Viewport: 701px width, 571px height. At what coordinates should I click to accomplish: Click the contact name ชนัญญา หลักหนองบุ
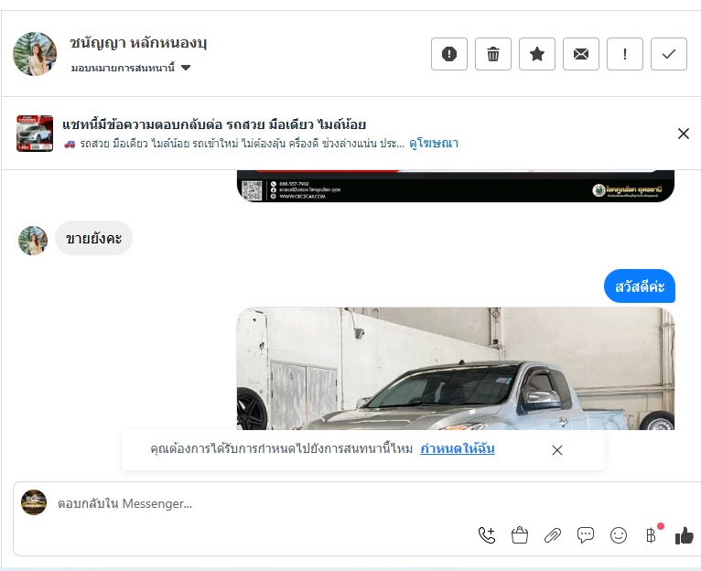click(x=138, y=43)
